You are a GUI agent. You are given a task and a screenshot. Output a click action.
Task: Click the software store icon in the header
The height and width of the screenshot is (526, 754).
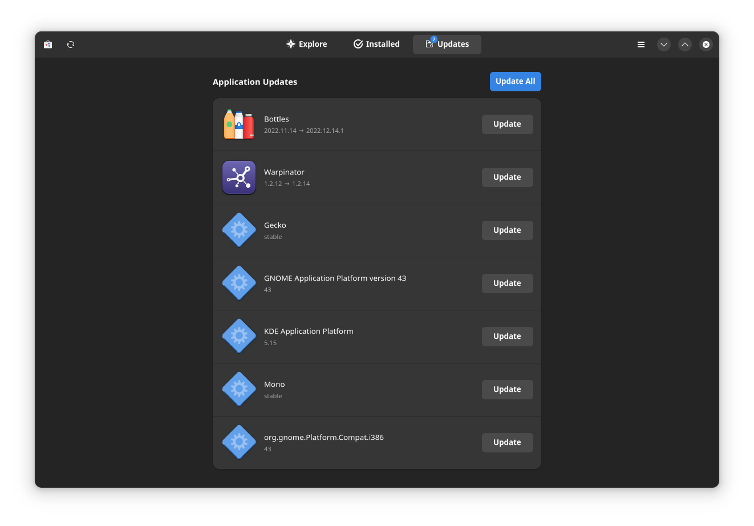(x=48, y=44)
